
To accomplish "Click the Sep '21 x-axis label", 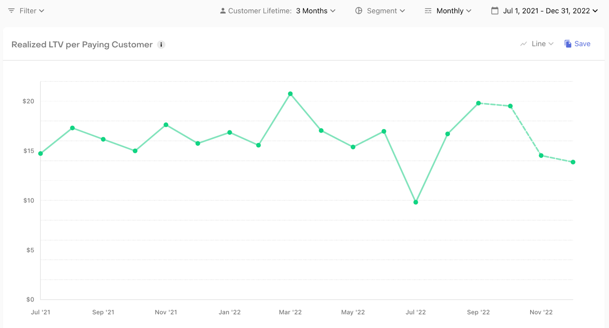I will pos(103,312).
